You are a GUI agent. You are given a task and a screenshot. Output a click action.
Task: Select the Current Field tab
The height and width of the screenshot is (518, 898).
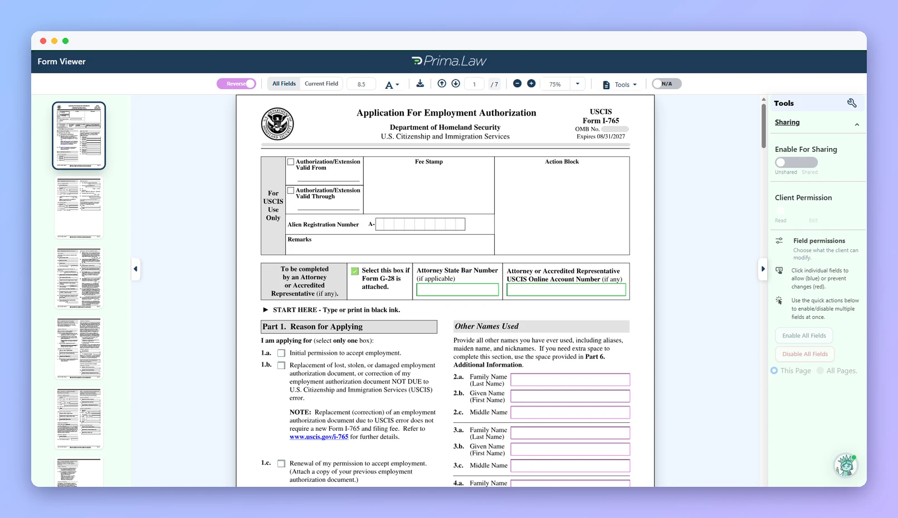pos(321,83)
